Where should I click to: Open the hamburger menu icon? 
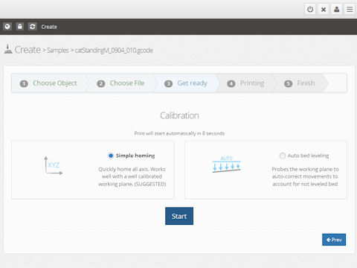coord(350,10)
